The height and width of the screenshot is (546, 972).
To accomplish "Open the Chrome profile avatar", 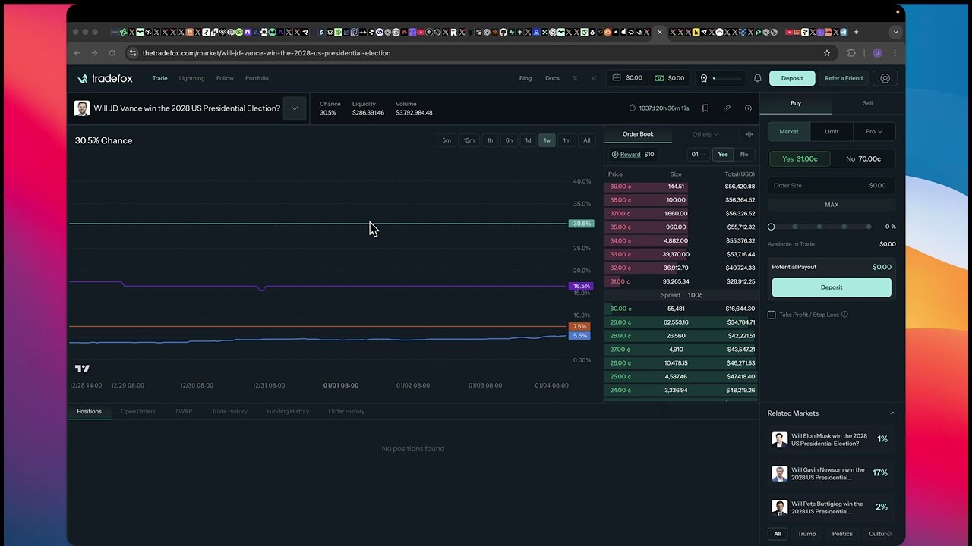I will tap(877, 53).
